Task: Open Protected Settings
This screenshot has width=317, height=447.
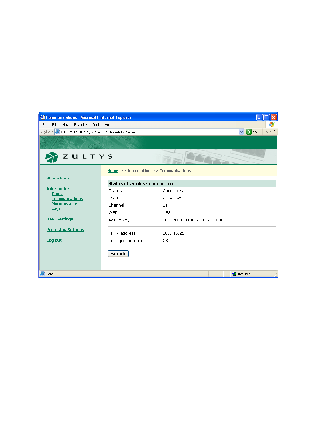Action: coord(65,230)
